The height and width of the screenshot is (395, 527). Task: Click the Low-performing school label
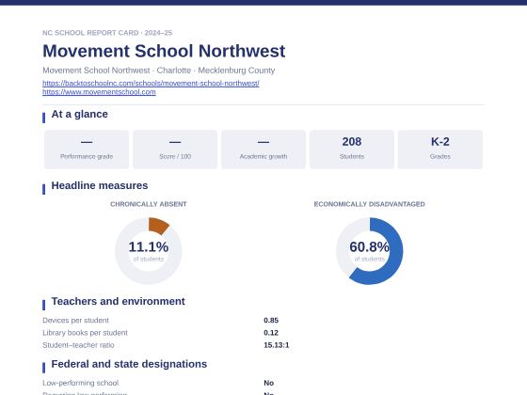point(81,383)
